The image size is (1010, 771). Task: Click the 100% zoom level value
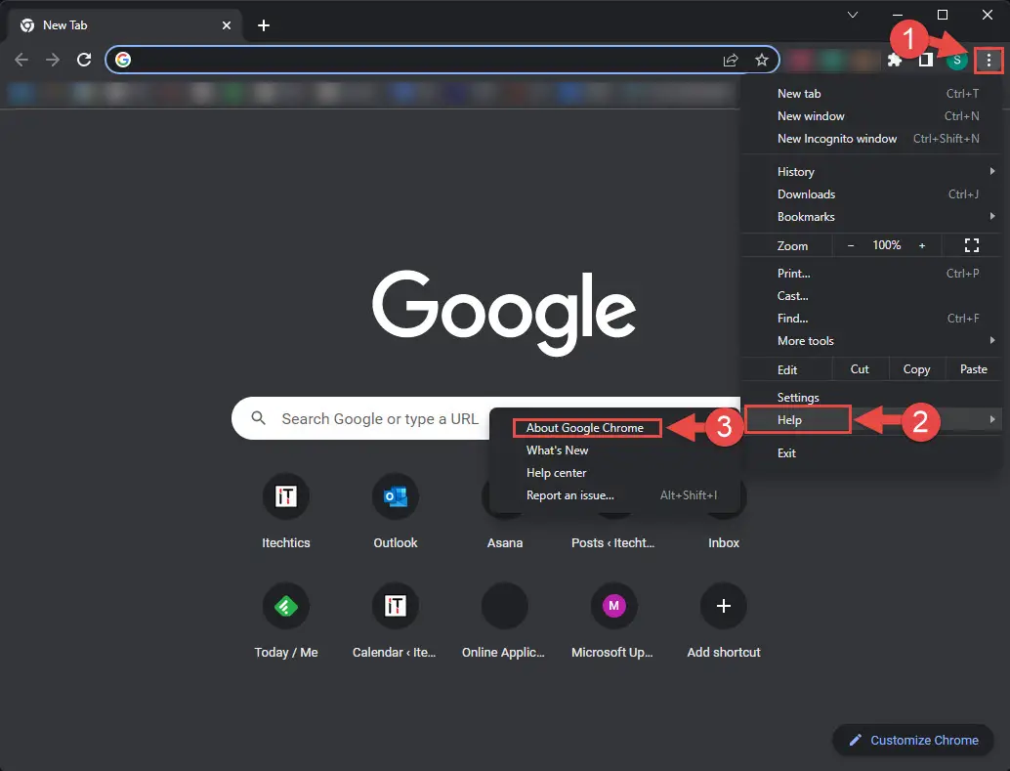pyautogui.click(x=886, y=245)
